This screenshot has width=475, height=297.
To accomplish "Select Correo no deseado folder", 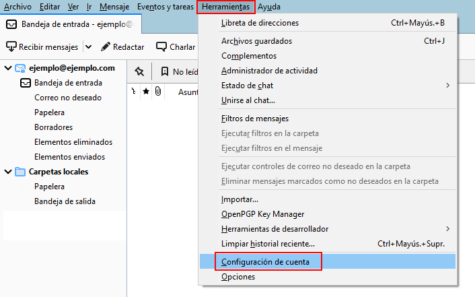I will point(67,98).
